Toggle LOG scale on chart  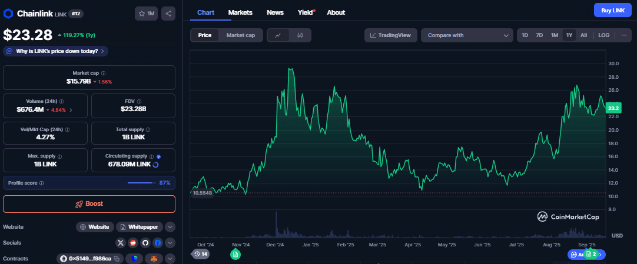click(603, 35)
